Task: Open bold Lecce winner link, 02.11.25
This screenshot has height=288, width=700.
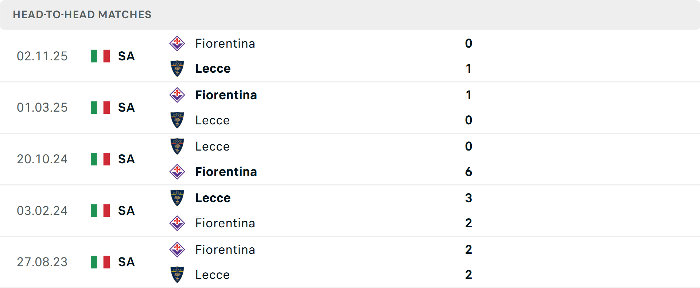Action: point(213,68)
